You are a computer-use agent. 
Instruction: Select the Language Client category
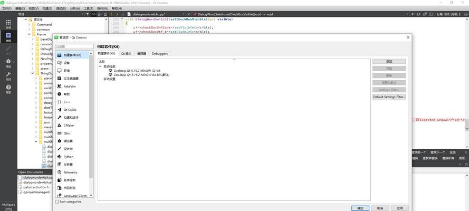(72, 196)
